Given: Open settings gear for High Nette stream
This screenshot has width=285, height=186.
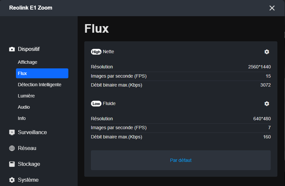Looking at the screenshot, I should [x=267, y=52].
